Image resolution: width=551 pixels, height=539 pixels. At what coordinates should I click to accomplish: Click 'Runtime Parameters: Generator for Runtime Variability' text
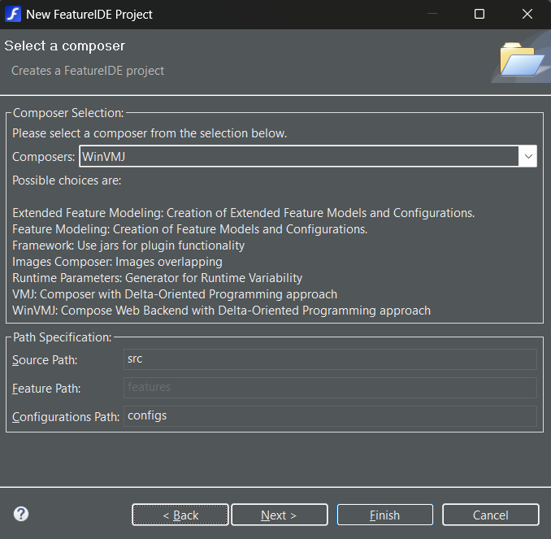pos(157,278)
